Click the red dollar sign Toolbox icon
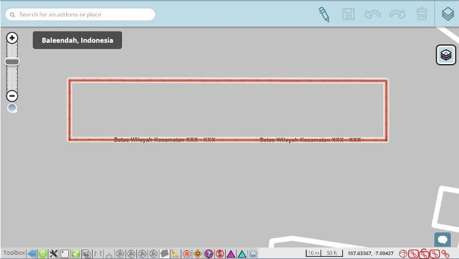459x259 pixels. [220, 254]
